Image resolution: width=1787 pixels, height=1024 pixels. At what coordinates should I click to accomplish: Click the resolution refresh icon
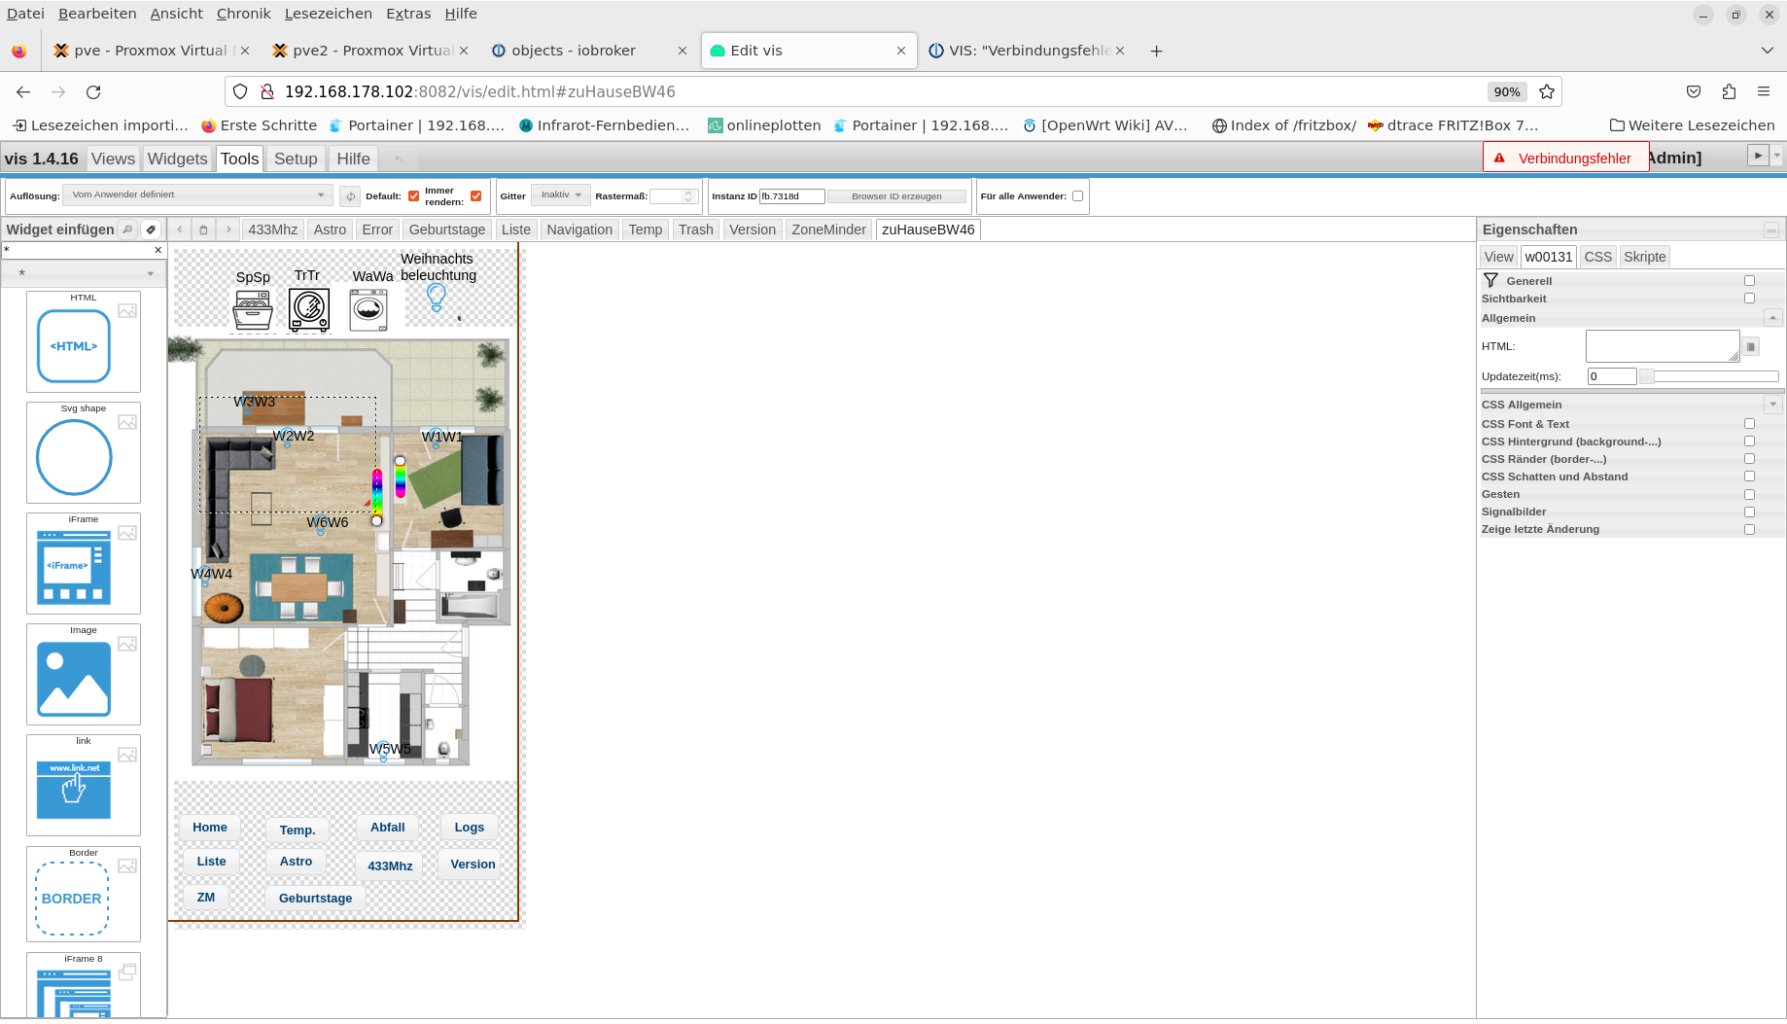351,196
